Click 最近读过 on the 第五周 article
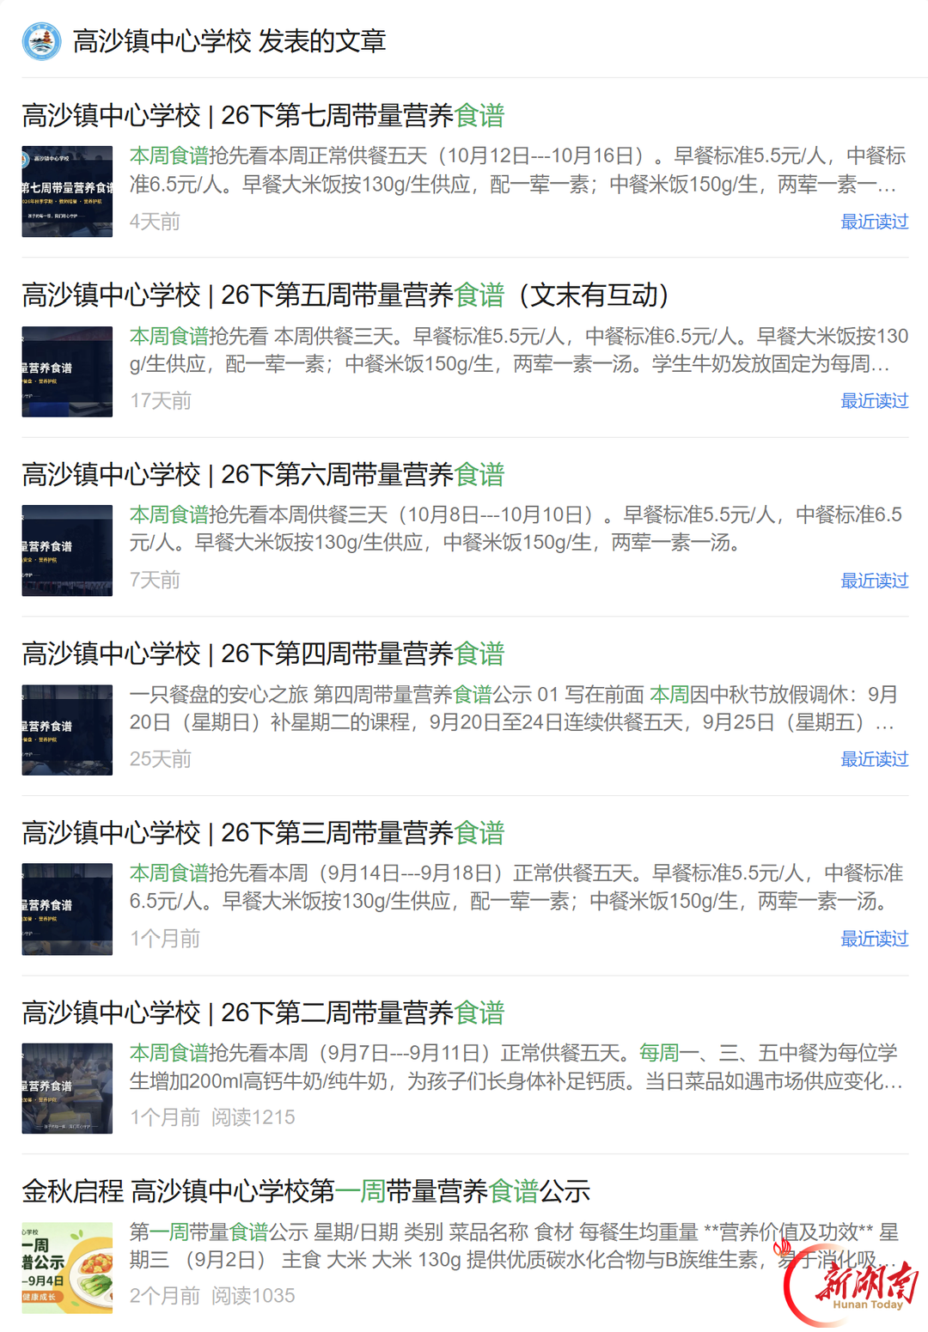 click(874, 401)
